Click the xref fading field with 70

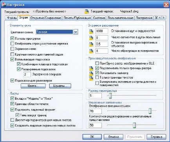(x=95, y=111)
